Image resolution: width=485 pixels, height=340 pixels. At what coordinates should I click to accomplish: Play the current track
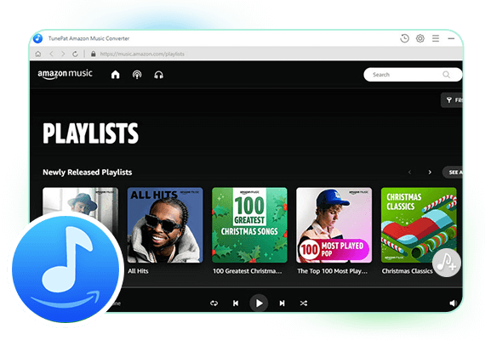tap(259, 303)
